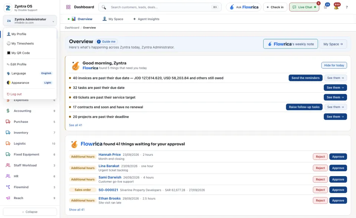Reject sales order SO-000021
The height and width of the screenshot is (218, 356).
320,190
